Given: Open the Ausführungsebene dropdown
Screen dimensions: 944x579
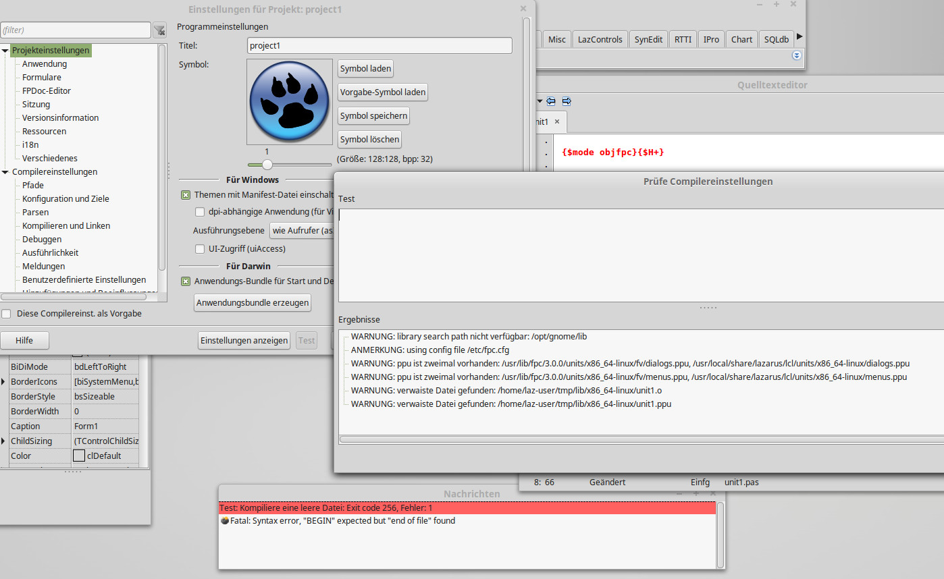Looking at the screenshot, I should tap(303, 230).
